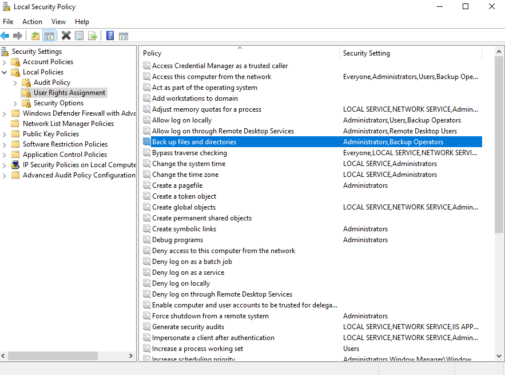The height and width of the screenshot is (375, 505).
Task: Open Properties via the toolbar icon
Action: [79, 35]
